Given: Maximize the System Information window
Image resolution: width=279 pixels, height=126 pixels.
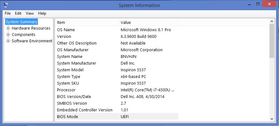Looking at the screenshot, I should [x=258, y=4].
